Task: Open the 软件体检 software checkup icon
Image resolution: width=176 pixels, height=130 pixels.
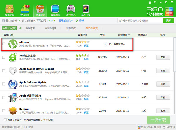Action: pyautogui.click(x=56, y=10)
